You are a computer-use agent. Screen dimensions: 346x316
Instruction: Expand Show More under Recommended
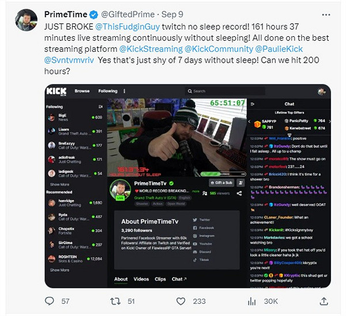(59, 270)
